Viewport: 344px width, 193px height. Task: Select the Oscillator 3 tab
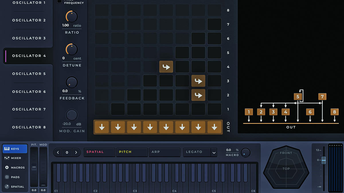[29, 38]
